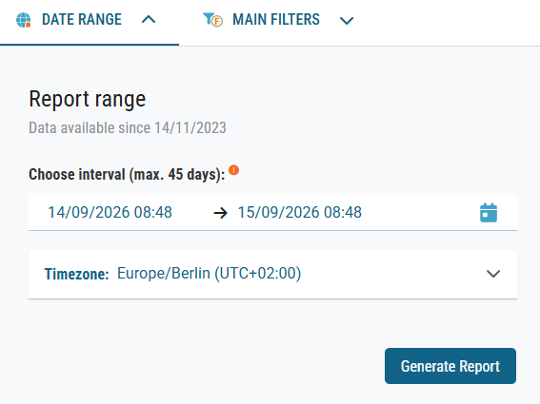
Task: Click 'Choose interval (max. 45 days):' label
Action: (x=127, y=174)
